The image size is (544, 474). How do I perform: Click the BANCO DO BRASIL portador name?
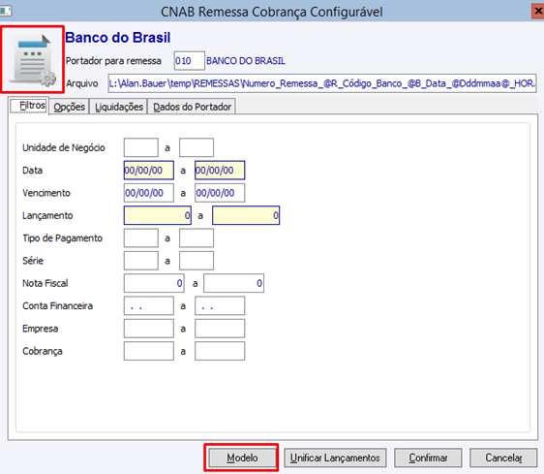(x=246, y=61)
